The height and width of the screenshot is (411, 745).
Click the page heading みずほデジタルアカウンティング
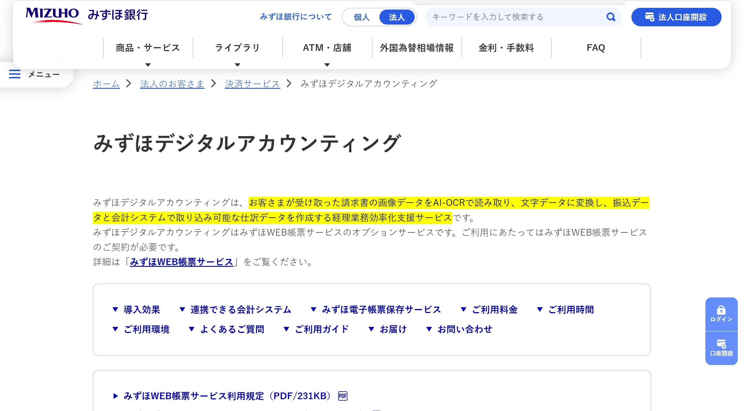(247, 143)
